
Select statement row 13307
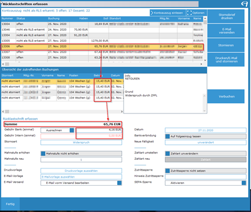click(x=102, y=52)
